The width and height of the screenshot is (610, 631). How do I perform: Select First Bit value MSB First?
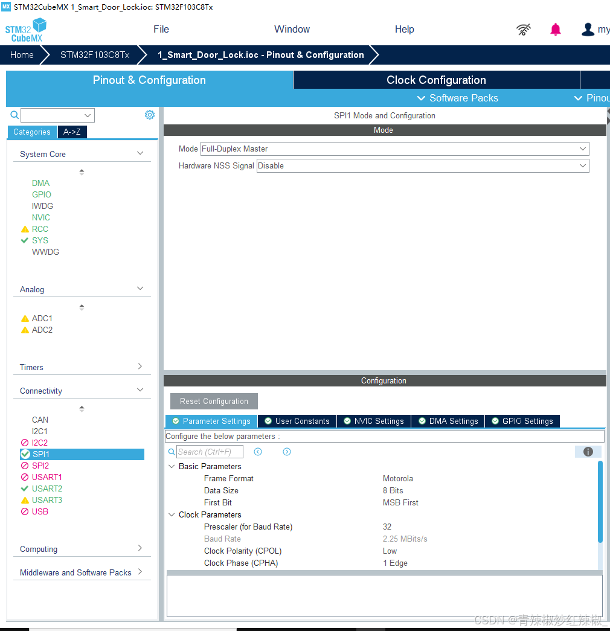[x=400, y=502]
